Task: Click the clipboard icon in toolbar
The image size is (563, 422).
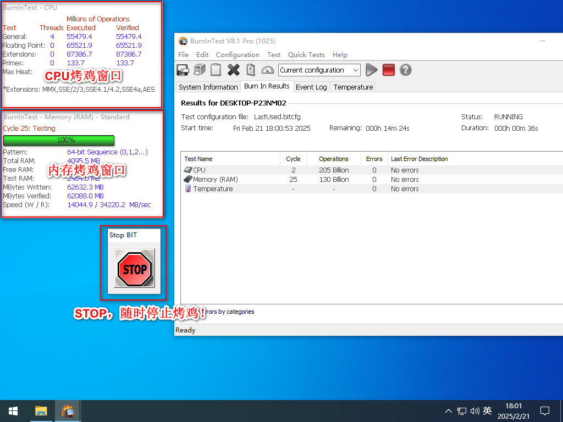Action: 216,70
